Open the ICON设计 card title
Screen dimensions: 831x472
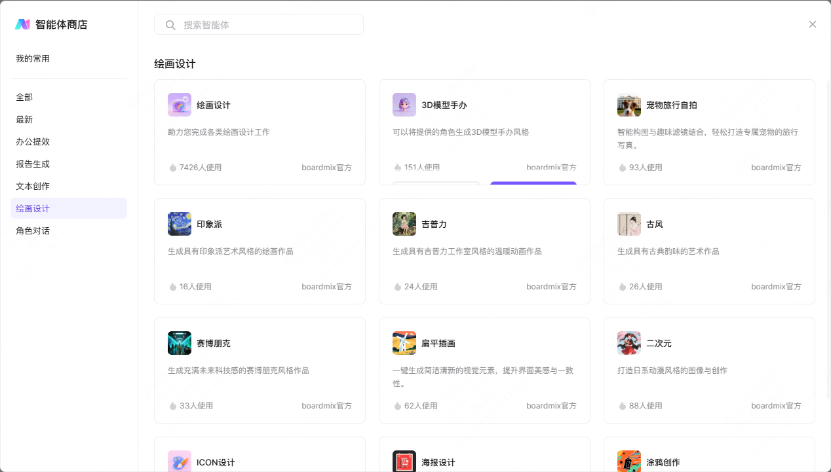(x=216, y=462)
